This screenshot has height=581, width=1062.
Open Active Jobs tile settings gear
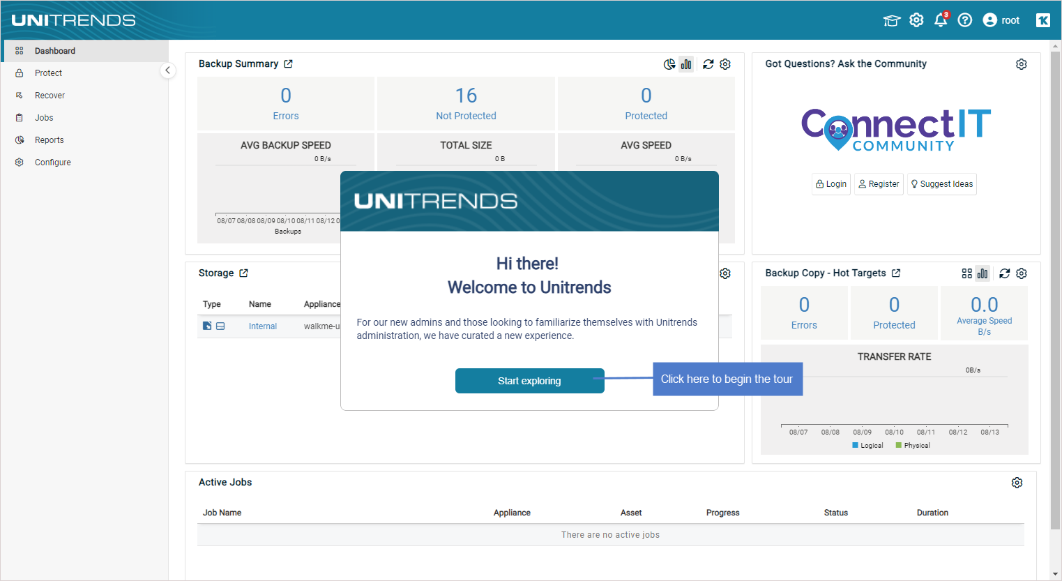[x=1017, y=483]
